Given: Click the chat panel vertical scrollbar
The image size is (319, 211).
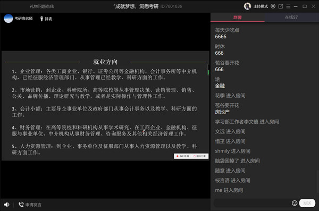Looking at the screenshot, I should (318, 181).
